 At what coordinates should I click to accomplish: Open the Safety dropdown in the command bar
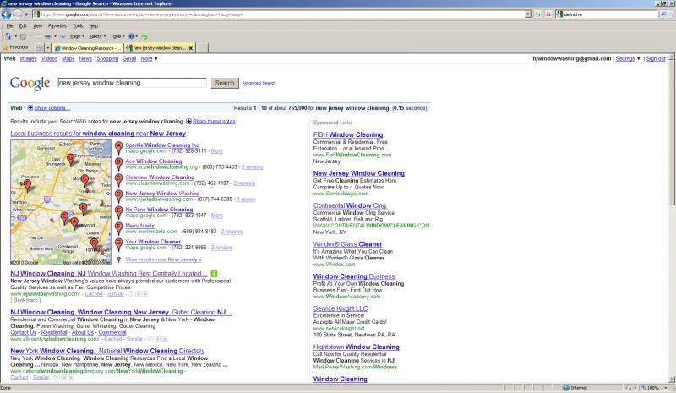click(x=97, y=36)
